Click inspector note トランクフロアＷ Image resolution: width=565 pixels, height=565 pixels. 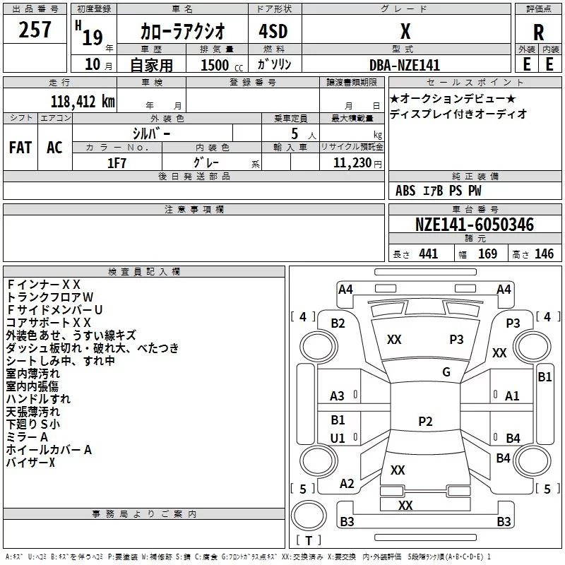pos(49,297)
